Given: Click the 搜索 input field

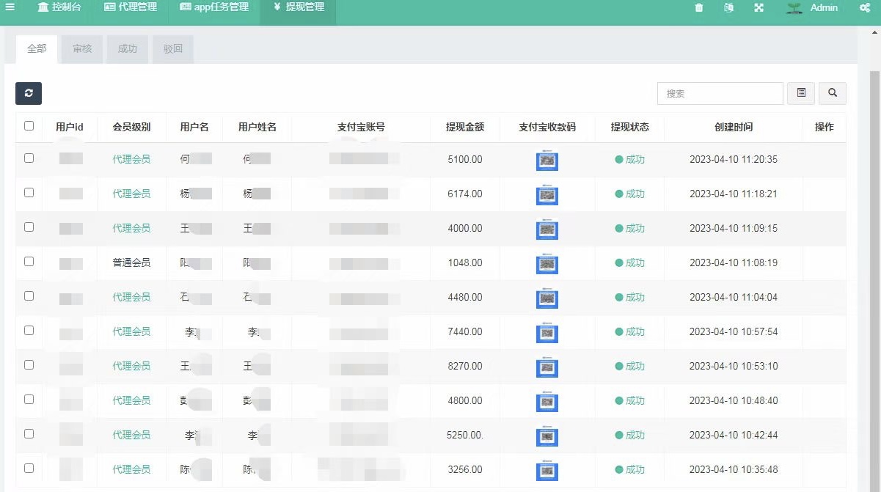Looking at the screenshot, I should pyautogui.click(x=720, y=93).
